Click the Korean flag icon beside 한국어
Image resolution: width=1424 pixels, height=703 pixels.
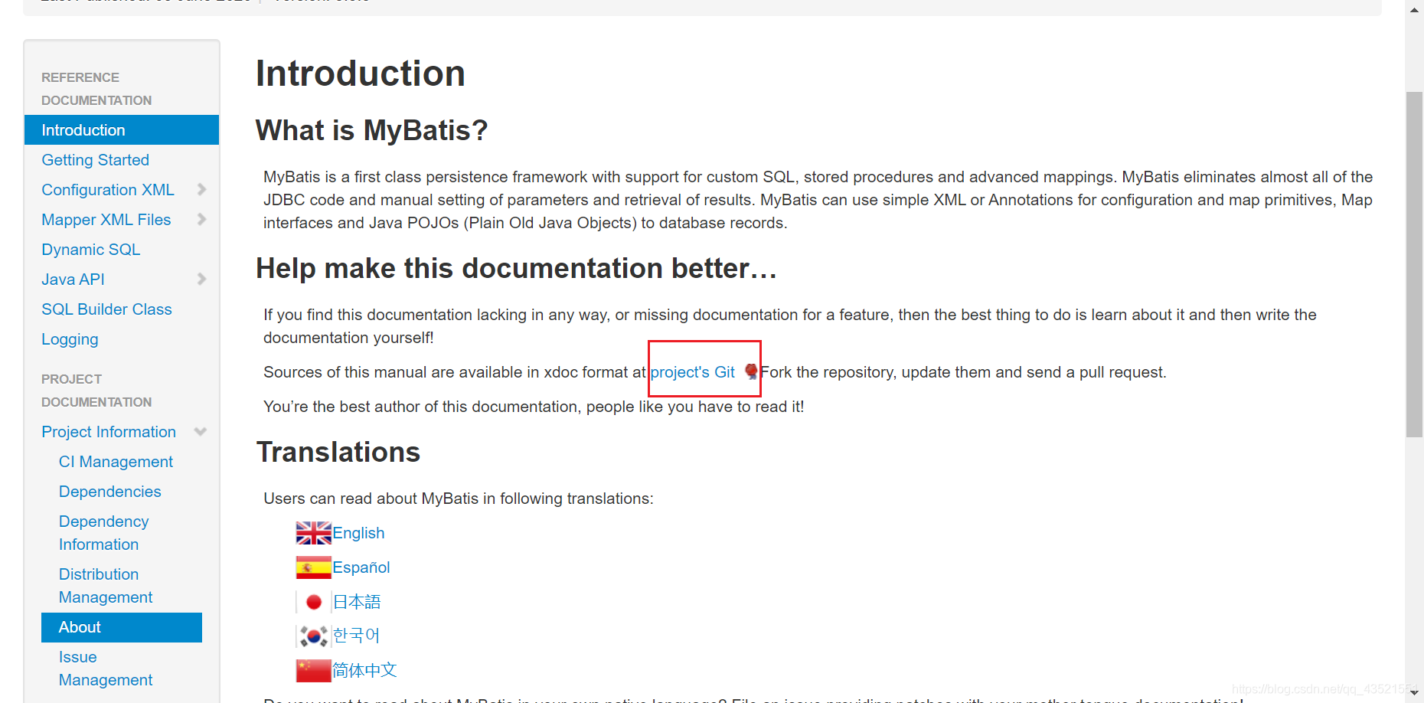[313, 635]
